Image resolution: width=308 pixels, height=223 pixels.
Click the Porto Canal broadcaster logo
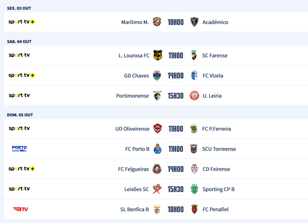tap(19, 149)
